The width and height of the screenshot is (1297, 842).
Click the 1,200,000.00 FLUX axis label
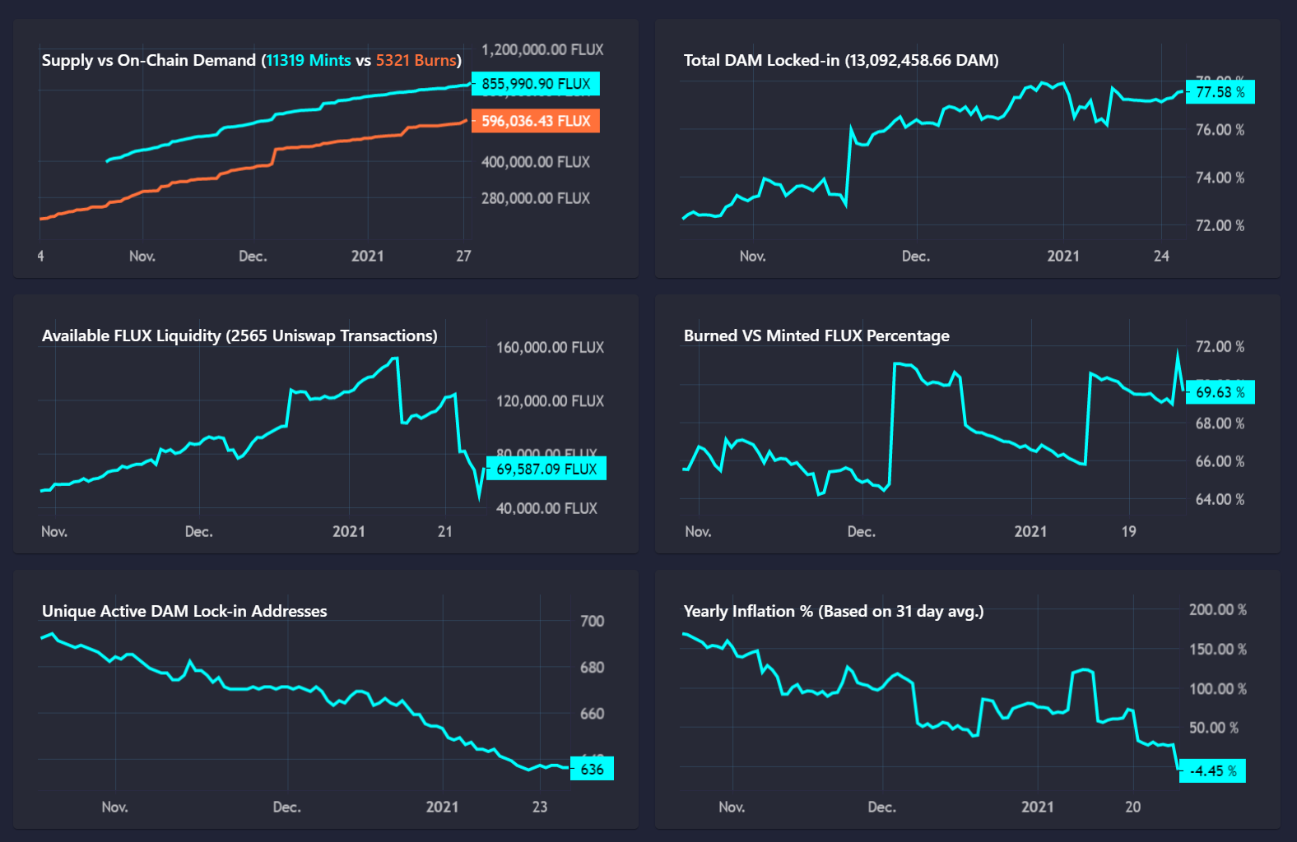542,49
